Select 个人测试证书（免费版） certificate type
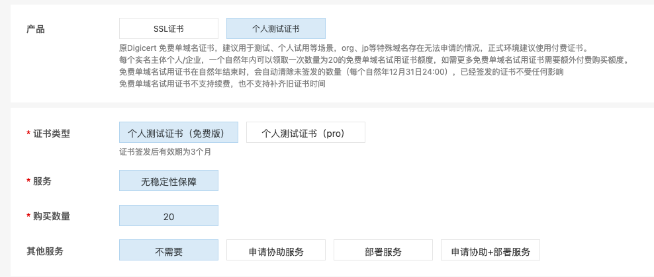This screenshot has height=277, width=654. click(178, 132)
